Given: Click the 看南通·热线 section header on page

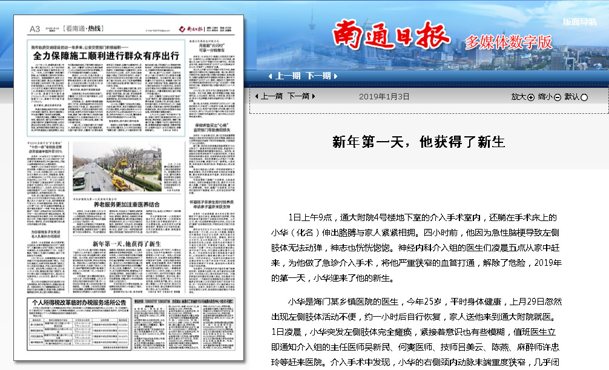Looking at the screenshot, I should (x=74, y=28).
